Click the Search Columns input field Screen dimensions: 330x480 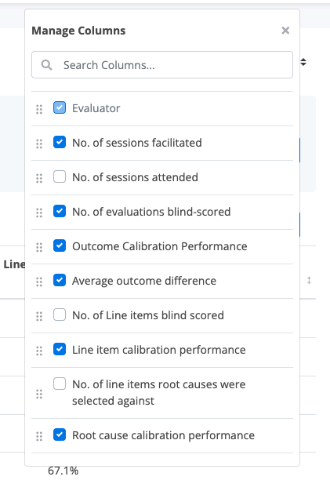click(x=162, y=64)
